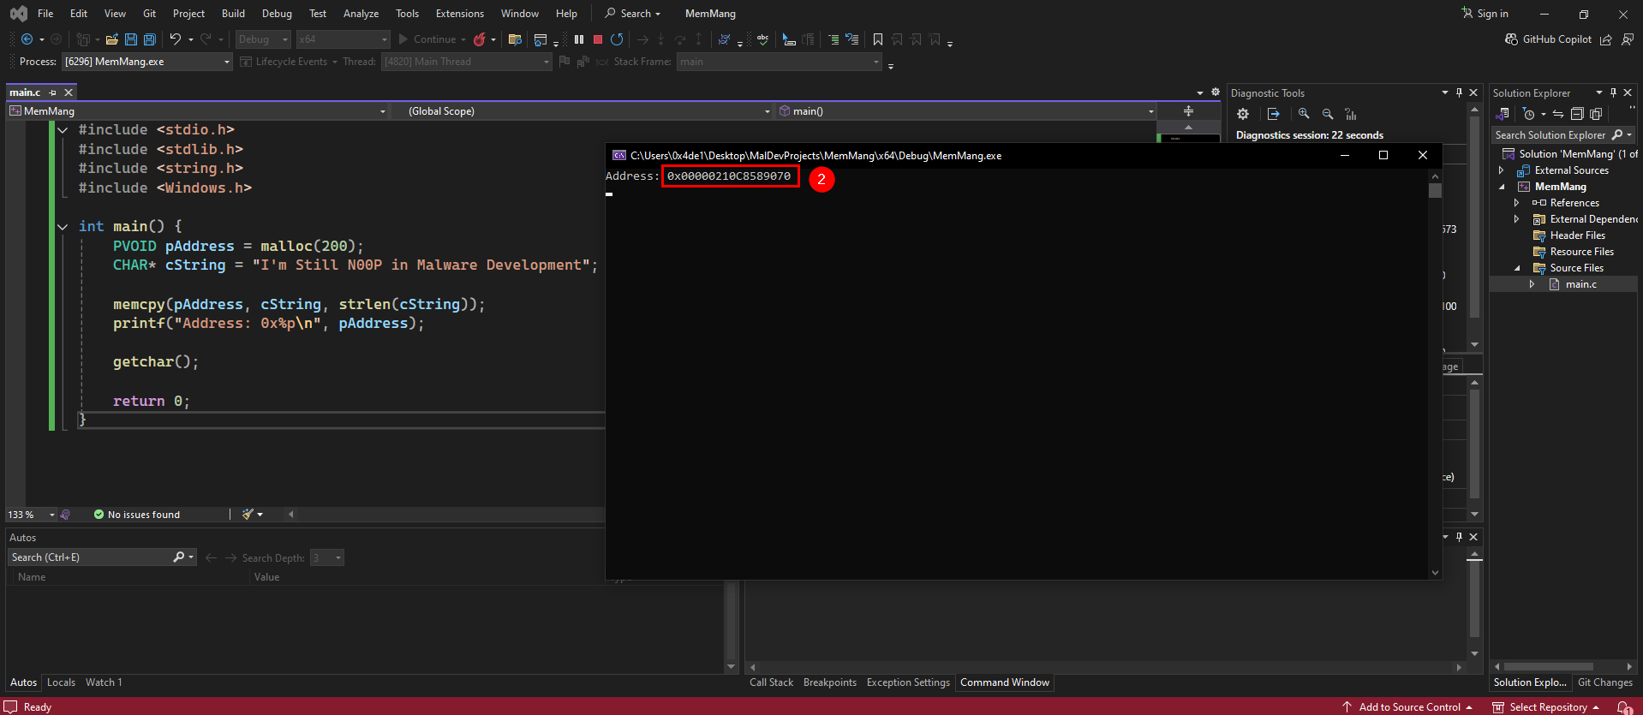This screenshot has height=715, width=1643.
Task: Click the Undo arrow icon
Action: pos(176,39)
